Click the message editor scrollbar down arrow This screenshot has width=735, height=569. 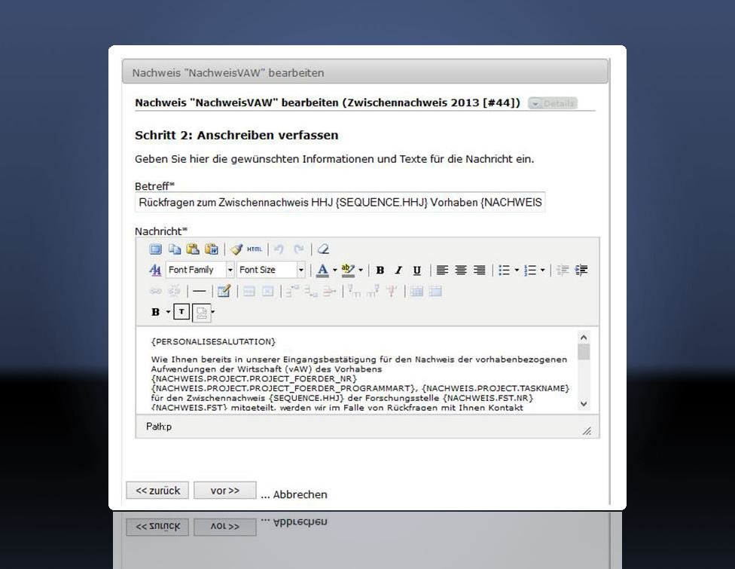point(584,403)
